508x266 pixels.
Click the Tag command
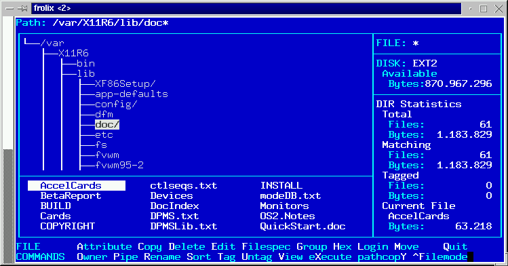point(226,257)
